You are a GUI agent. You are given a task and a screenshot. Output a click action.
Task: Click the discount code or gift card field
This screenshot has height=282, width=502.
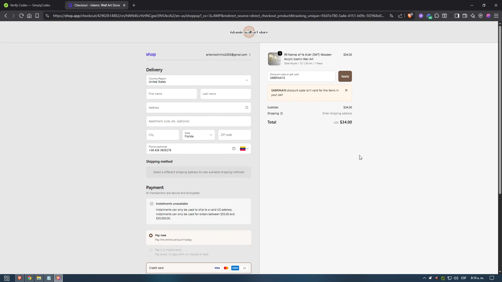pos(301,76)
